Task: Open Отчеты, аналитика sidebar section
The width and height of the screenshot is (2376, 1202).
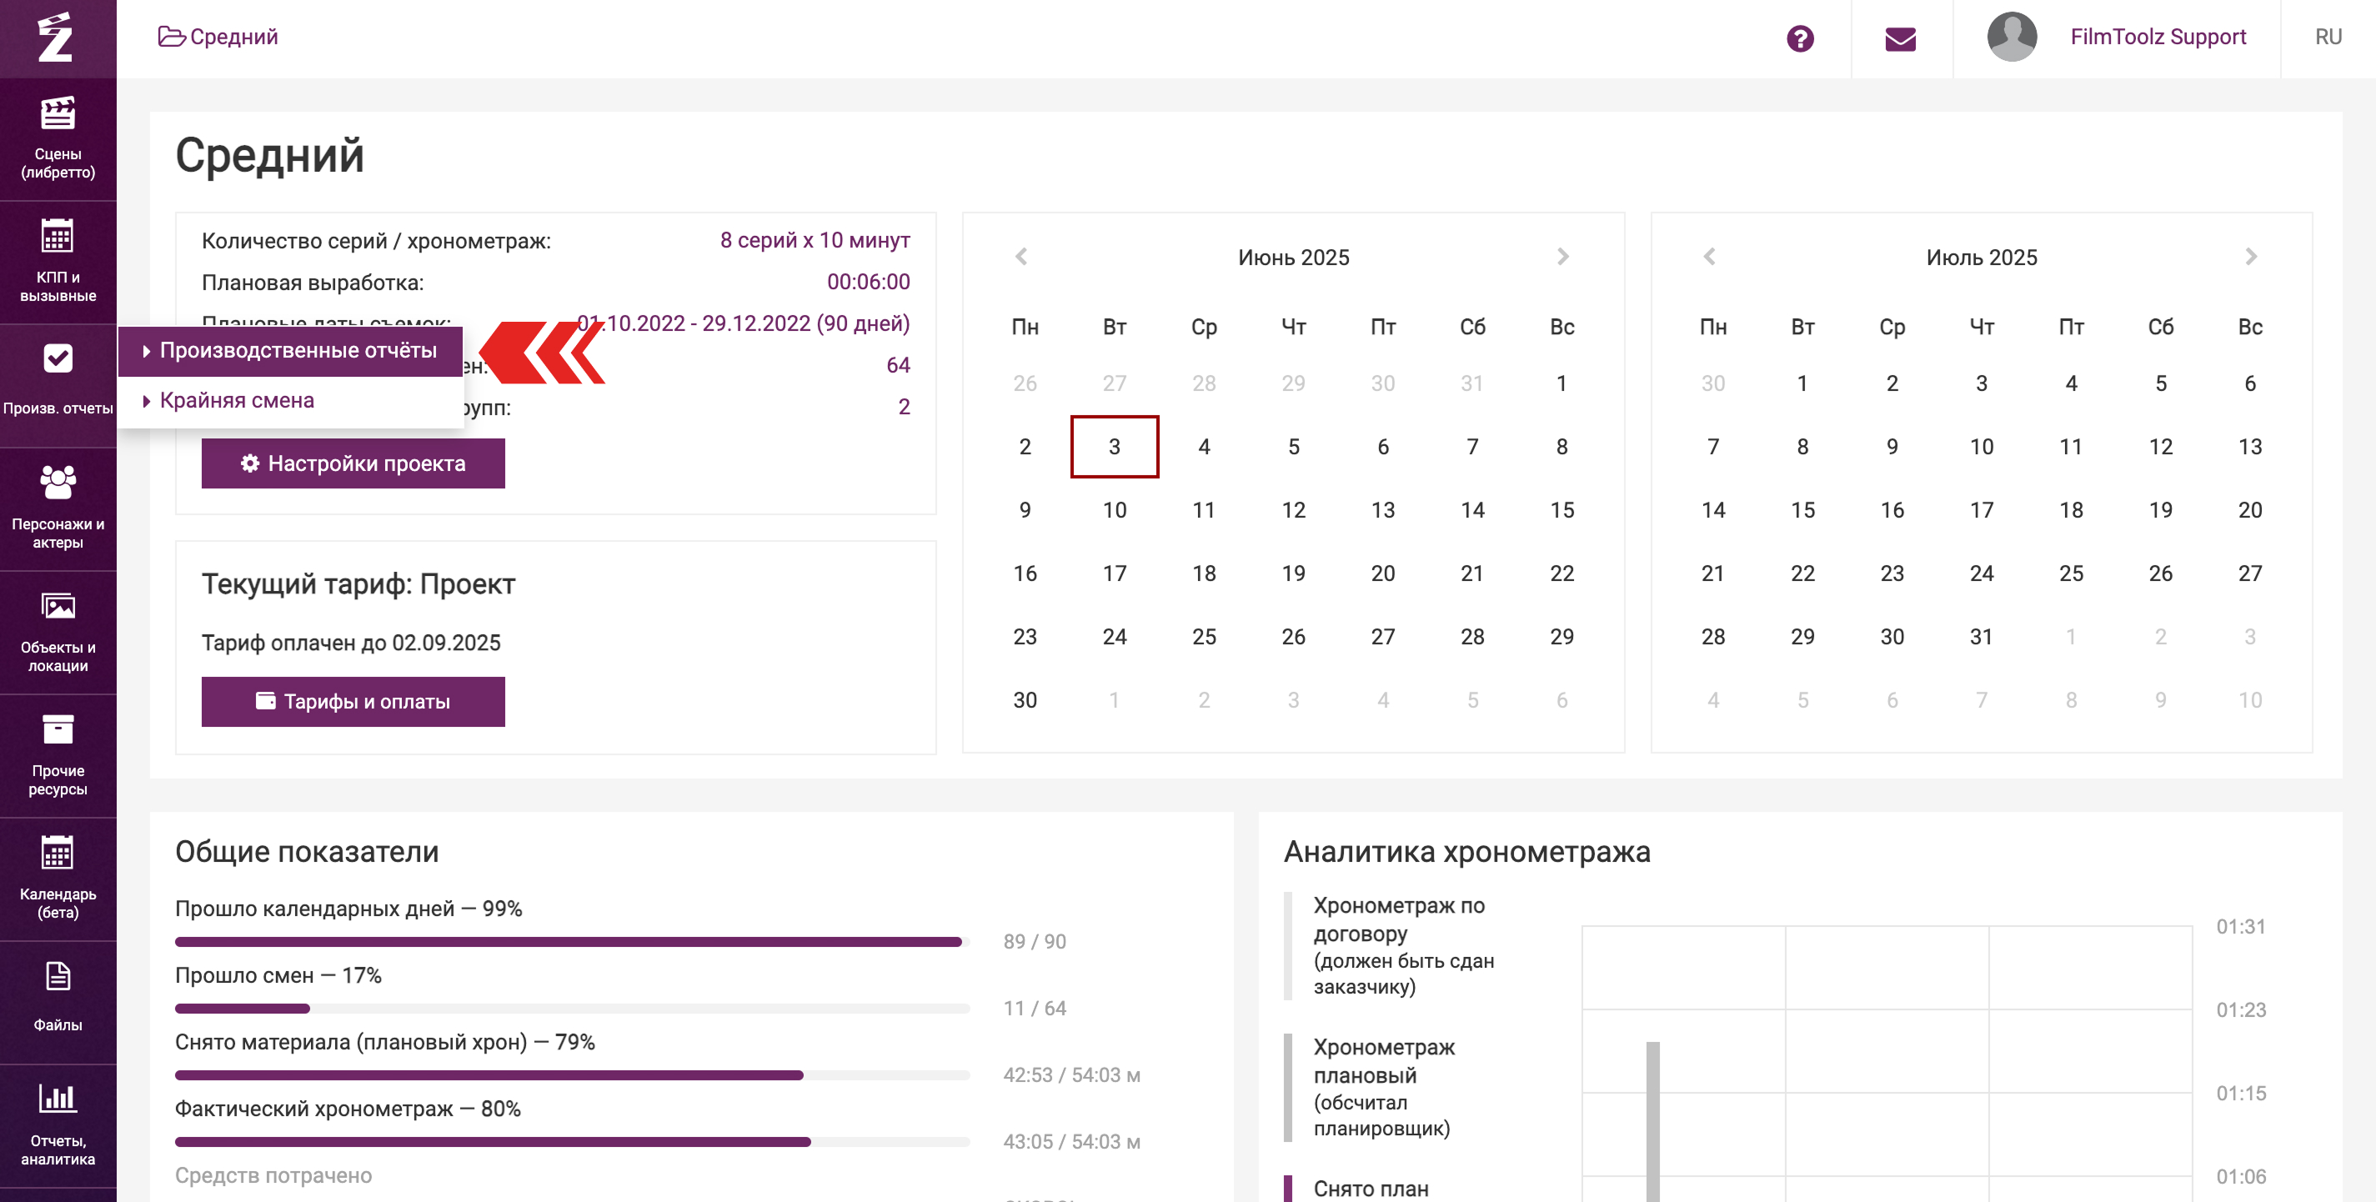Action: pyautogui.click(x=58, y=1127)
